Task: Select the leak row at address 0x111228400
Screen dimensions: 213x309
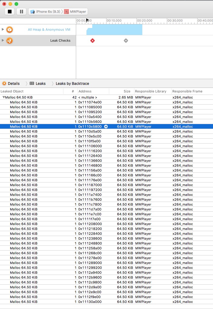Action: click(106, 234)
